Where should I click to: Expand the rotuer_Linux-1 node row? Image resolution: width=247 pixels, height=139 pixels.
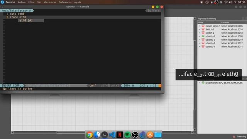199,26
